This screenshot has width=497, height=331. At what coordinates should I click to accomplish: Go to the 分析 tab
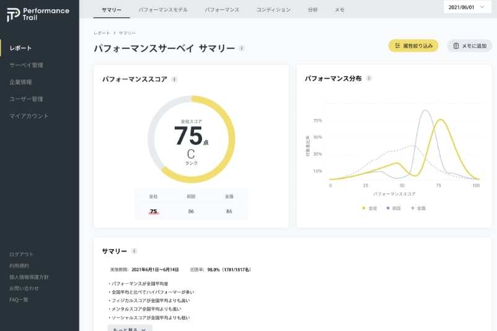[x=312, y=10]
